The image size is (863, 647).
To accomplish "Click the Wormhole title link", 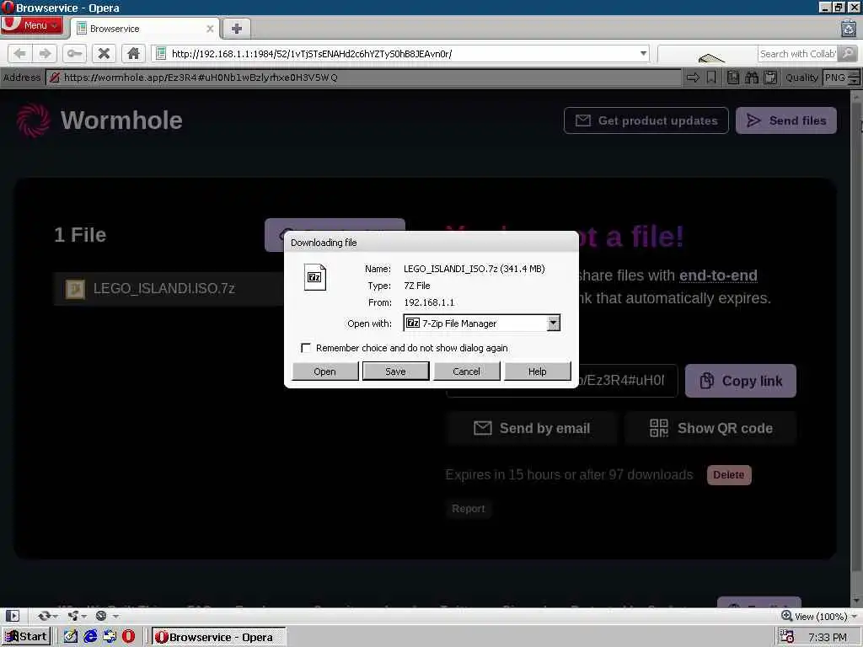I will [x=121, y=120].
